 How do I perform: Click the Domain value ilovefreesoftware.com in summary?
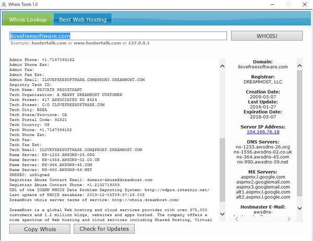click(263, 67)
